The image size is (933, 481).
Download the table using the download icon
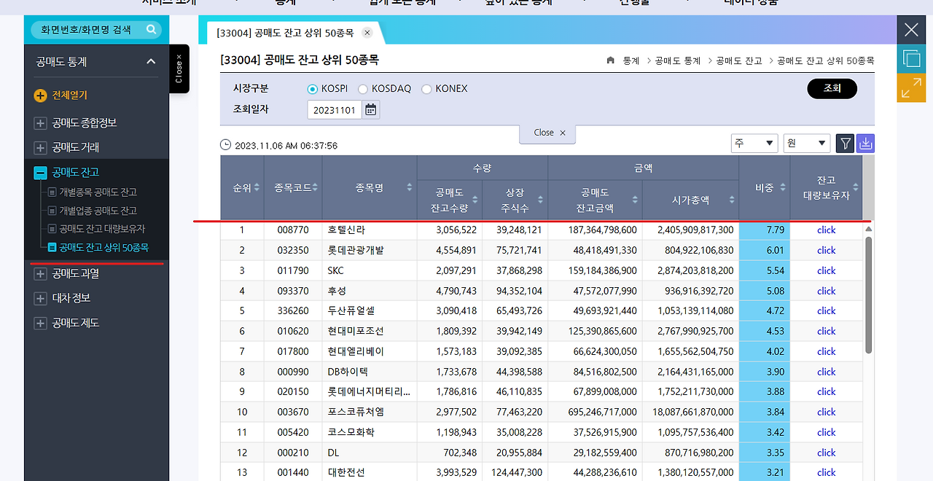click(864, 143)
